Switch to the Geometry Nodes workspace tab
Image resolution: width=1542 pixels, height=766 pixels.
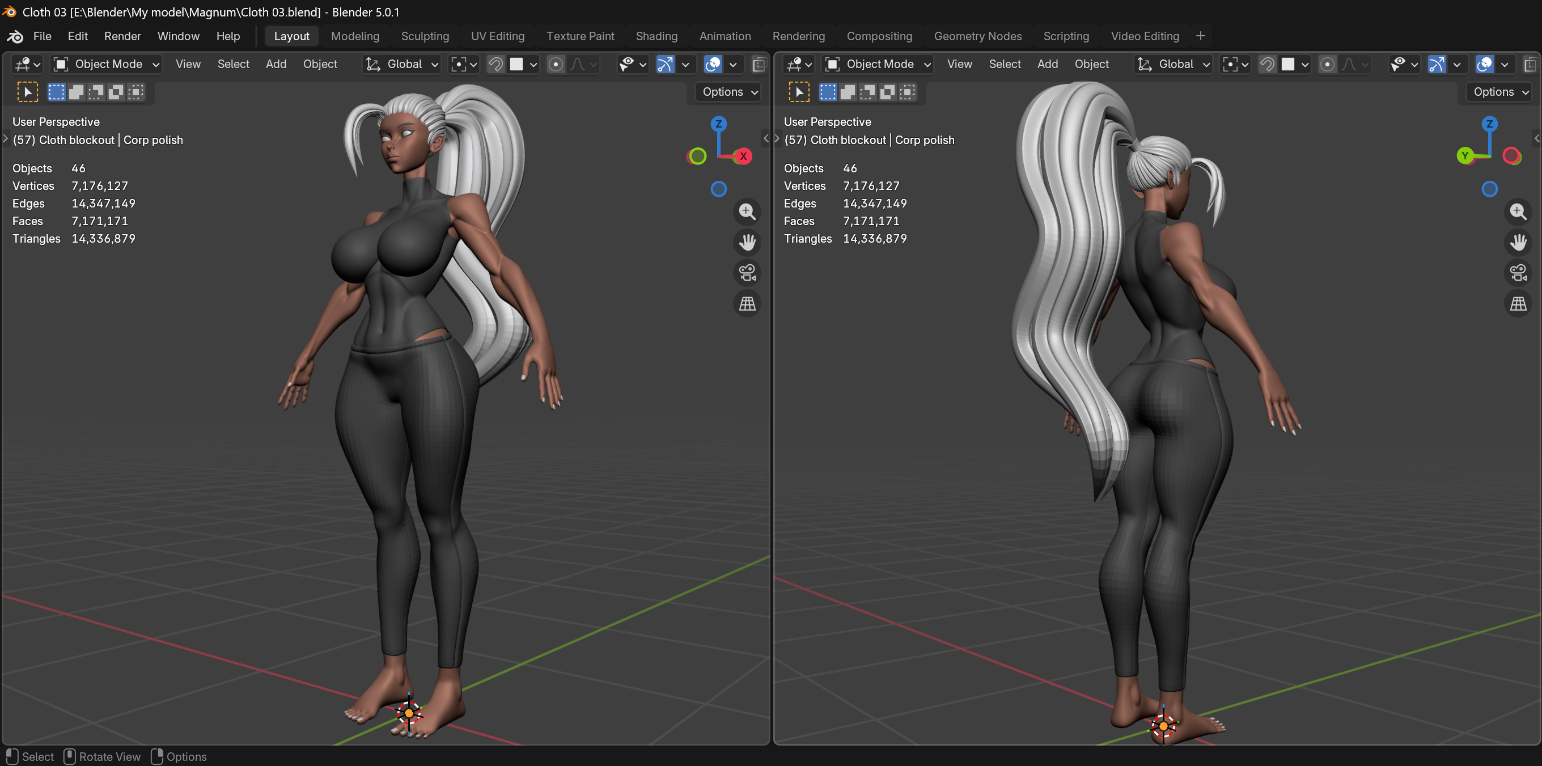click(x=977, y=36)
